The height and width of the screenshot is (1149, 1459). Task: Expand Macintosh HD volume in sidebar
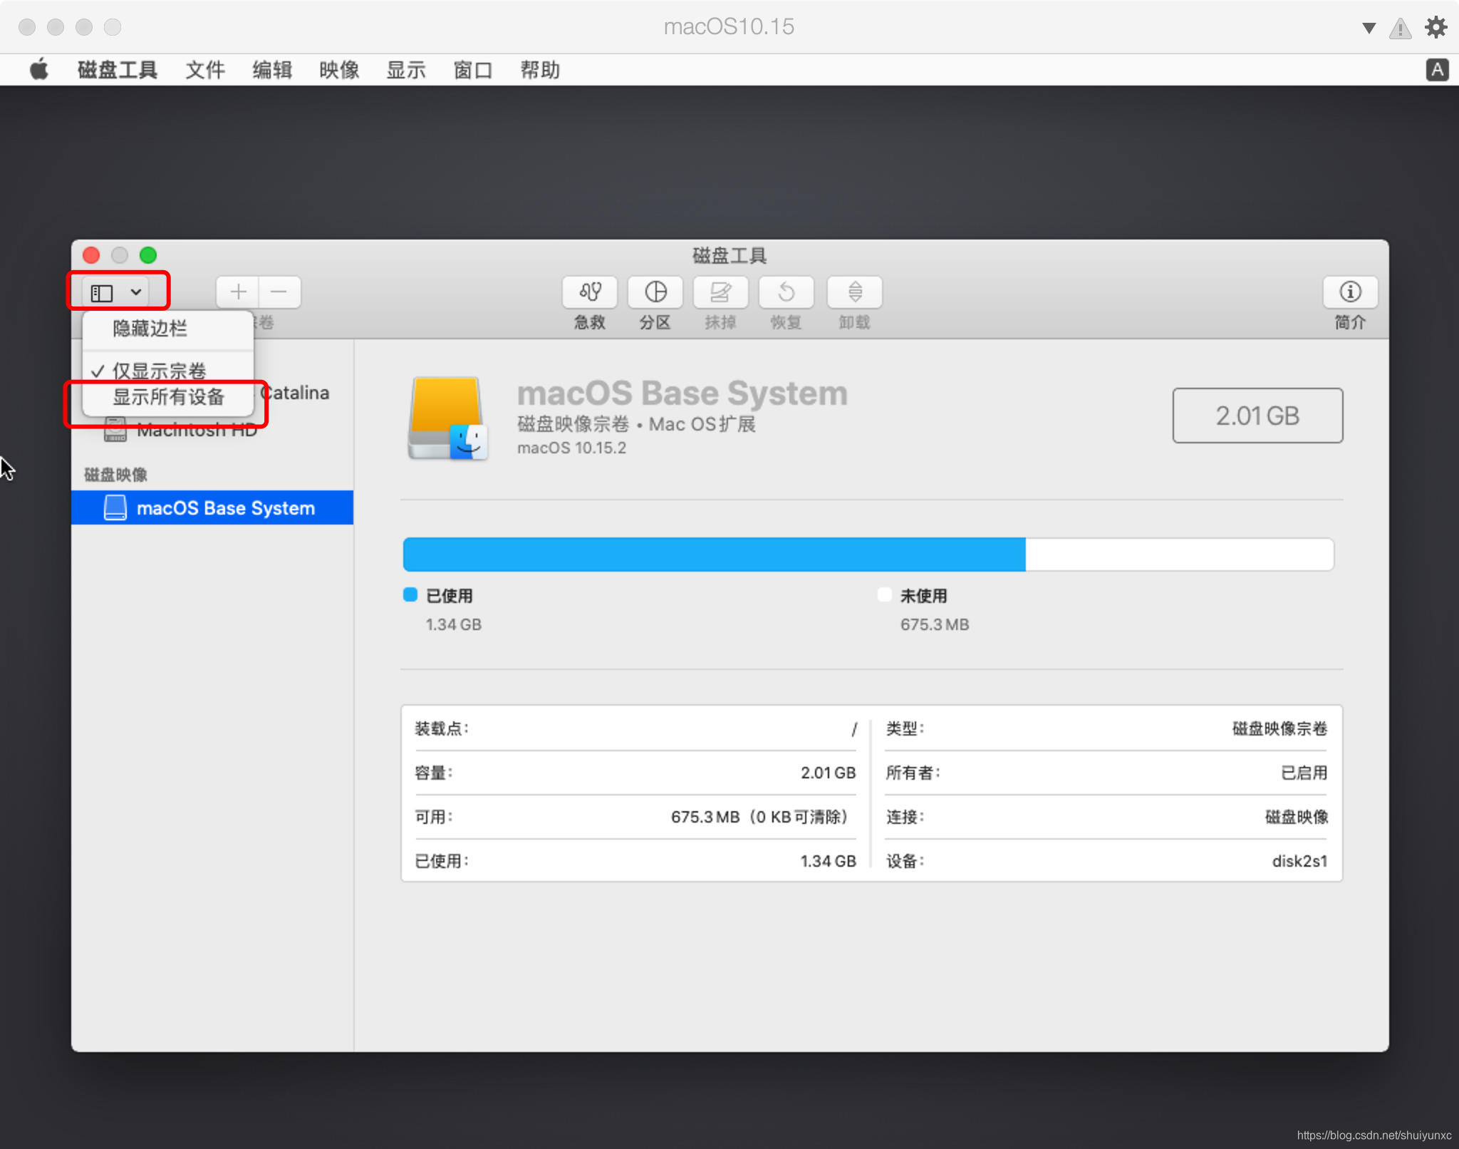(x=93, y=429)
